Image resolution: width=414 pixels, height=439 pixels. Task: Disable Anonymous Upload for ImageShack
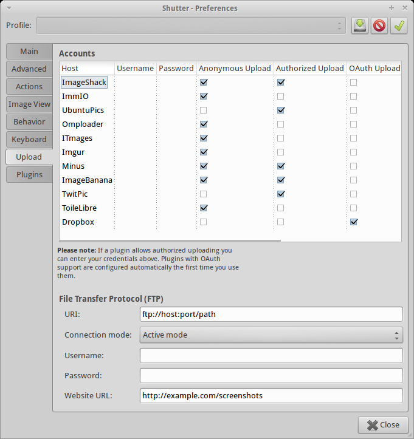tap(204, 82)
